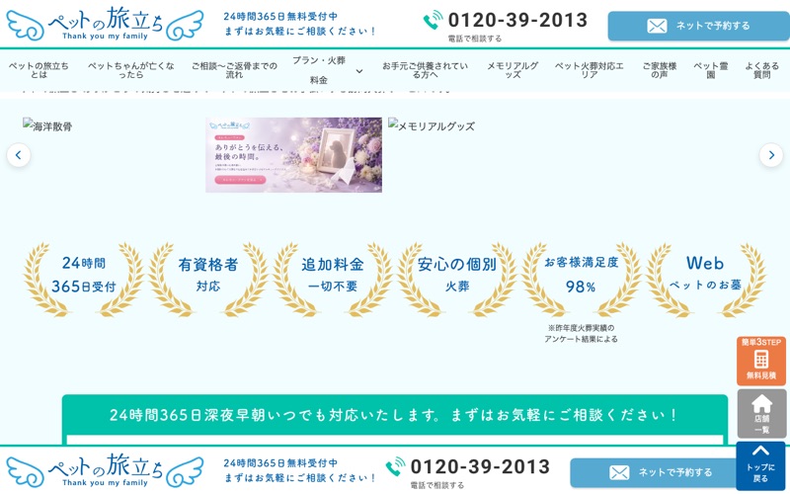Click the 有資格者対応 laurel badge
Image resolution: width=790 pixels, height=494 pixels.
tap(208, 280)
